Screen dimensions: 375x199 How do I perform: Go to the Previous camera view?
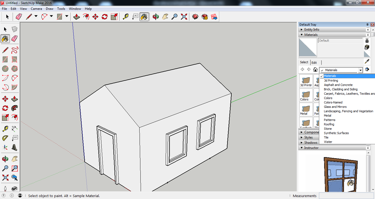(x=15, y=177)
